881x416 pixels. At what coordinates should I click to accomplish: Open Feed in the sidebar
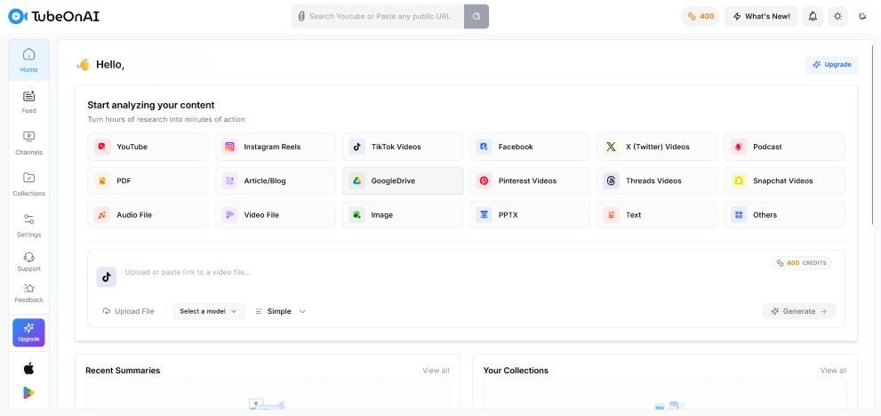28,102
